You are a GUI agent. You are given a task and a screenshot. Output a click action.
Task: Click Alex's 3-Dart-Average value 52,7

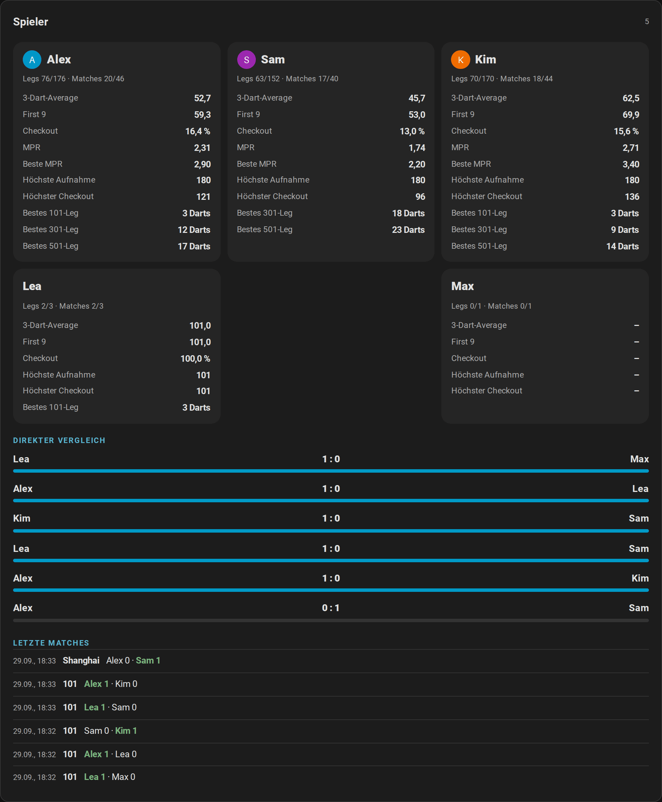click(202, 98)
